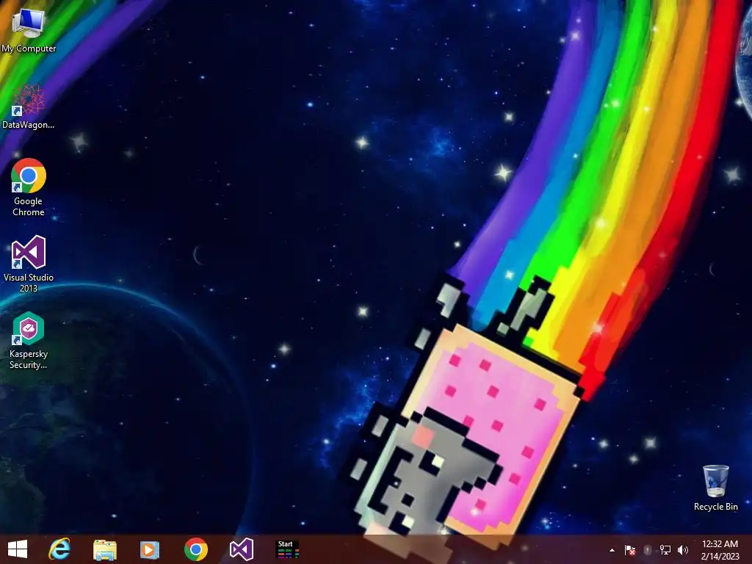752x564 pixels.
Task: Open the Start tiles taskbar icon
Action: click(x=288, y=549)
